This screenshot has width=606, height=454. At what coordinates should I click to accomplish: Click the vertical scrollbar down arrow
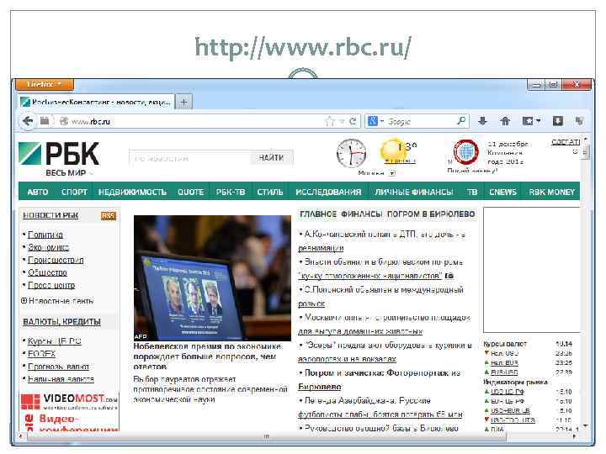[x=585, y=425]
